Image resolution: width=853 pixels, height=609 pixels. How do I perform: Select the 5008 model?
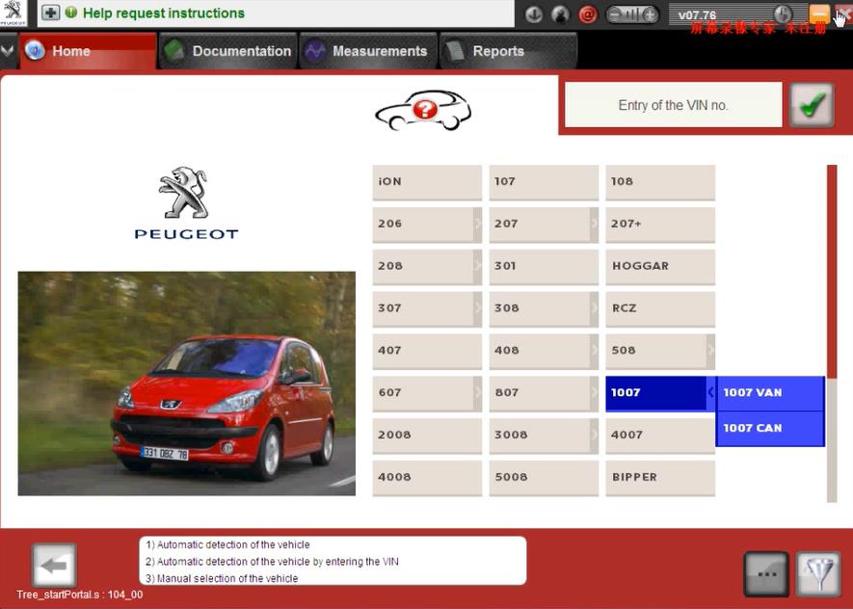pos(544,477)
